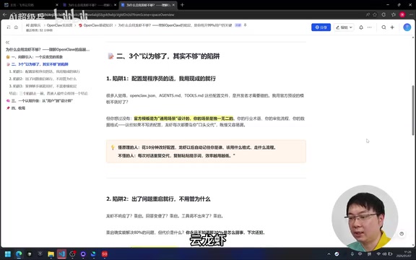Image resolution: width=416 pixels, height=260 pixels.
Task: Open the three-dot more options menu
Action: [369, 27]
